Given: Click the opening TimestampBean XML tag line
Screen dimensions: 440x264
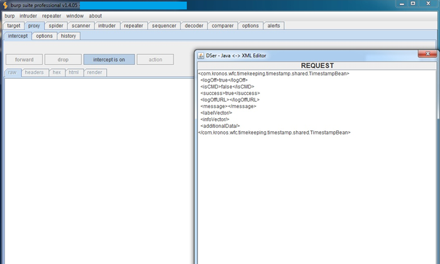Looking at the screenshot, I should click(273, 74).
